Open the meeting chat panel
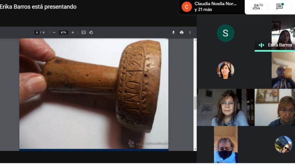This screenshot has height=166, width=295. point(280,7)
